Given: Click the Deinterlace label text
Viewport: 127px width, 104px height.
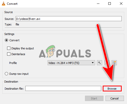Looking at the screenshot, I should tap(18, 54).
